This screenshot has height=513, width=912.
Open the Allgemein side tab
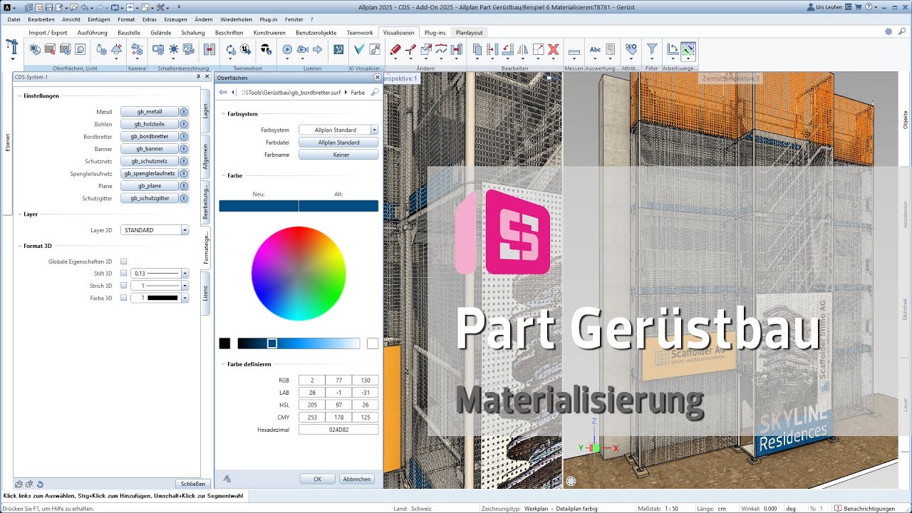tap(205, 155)
